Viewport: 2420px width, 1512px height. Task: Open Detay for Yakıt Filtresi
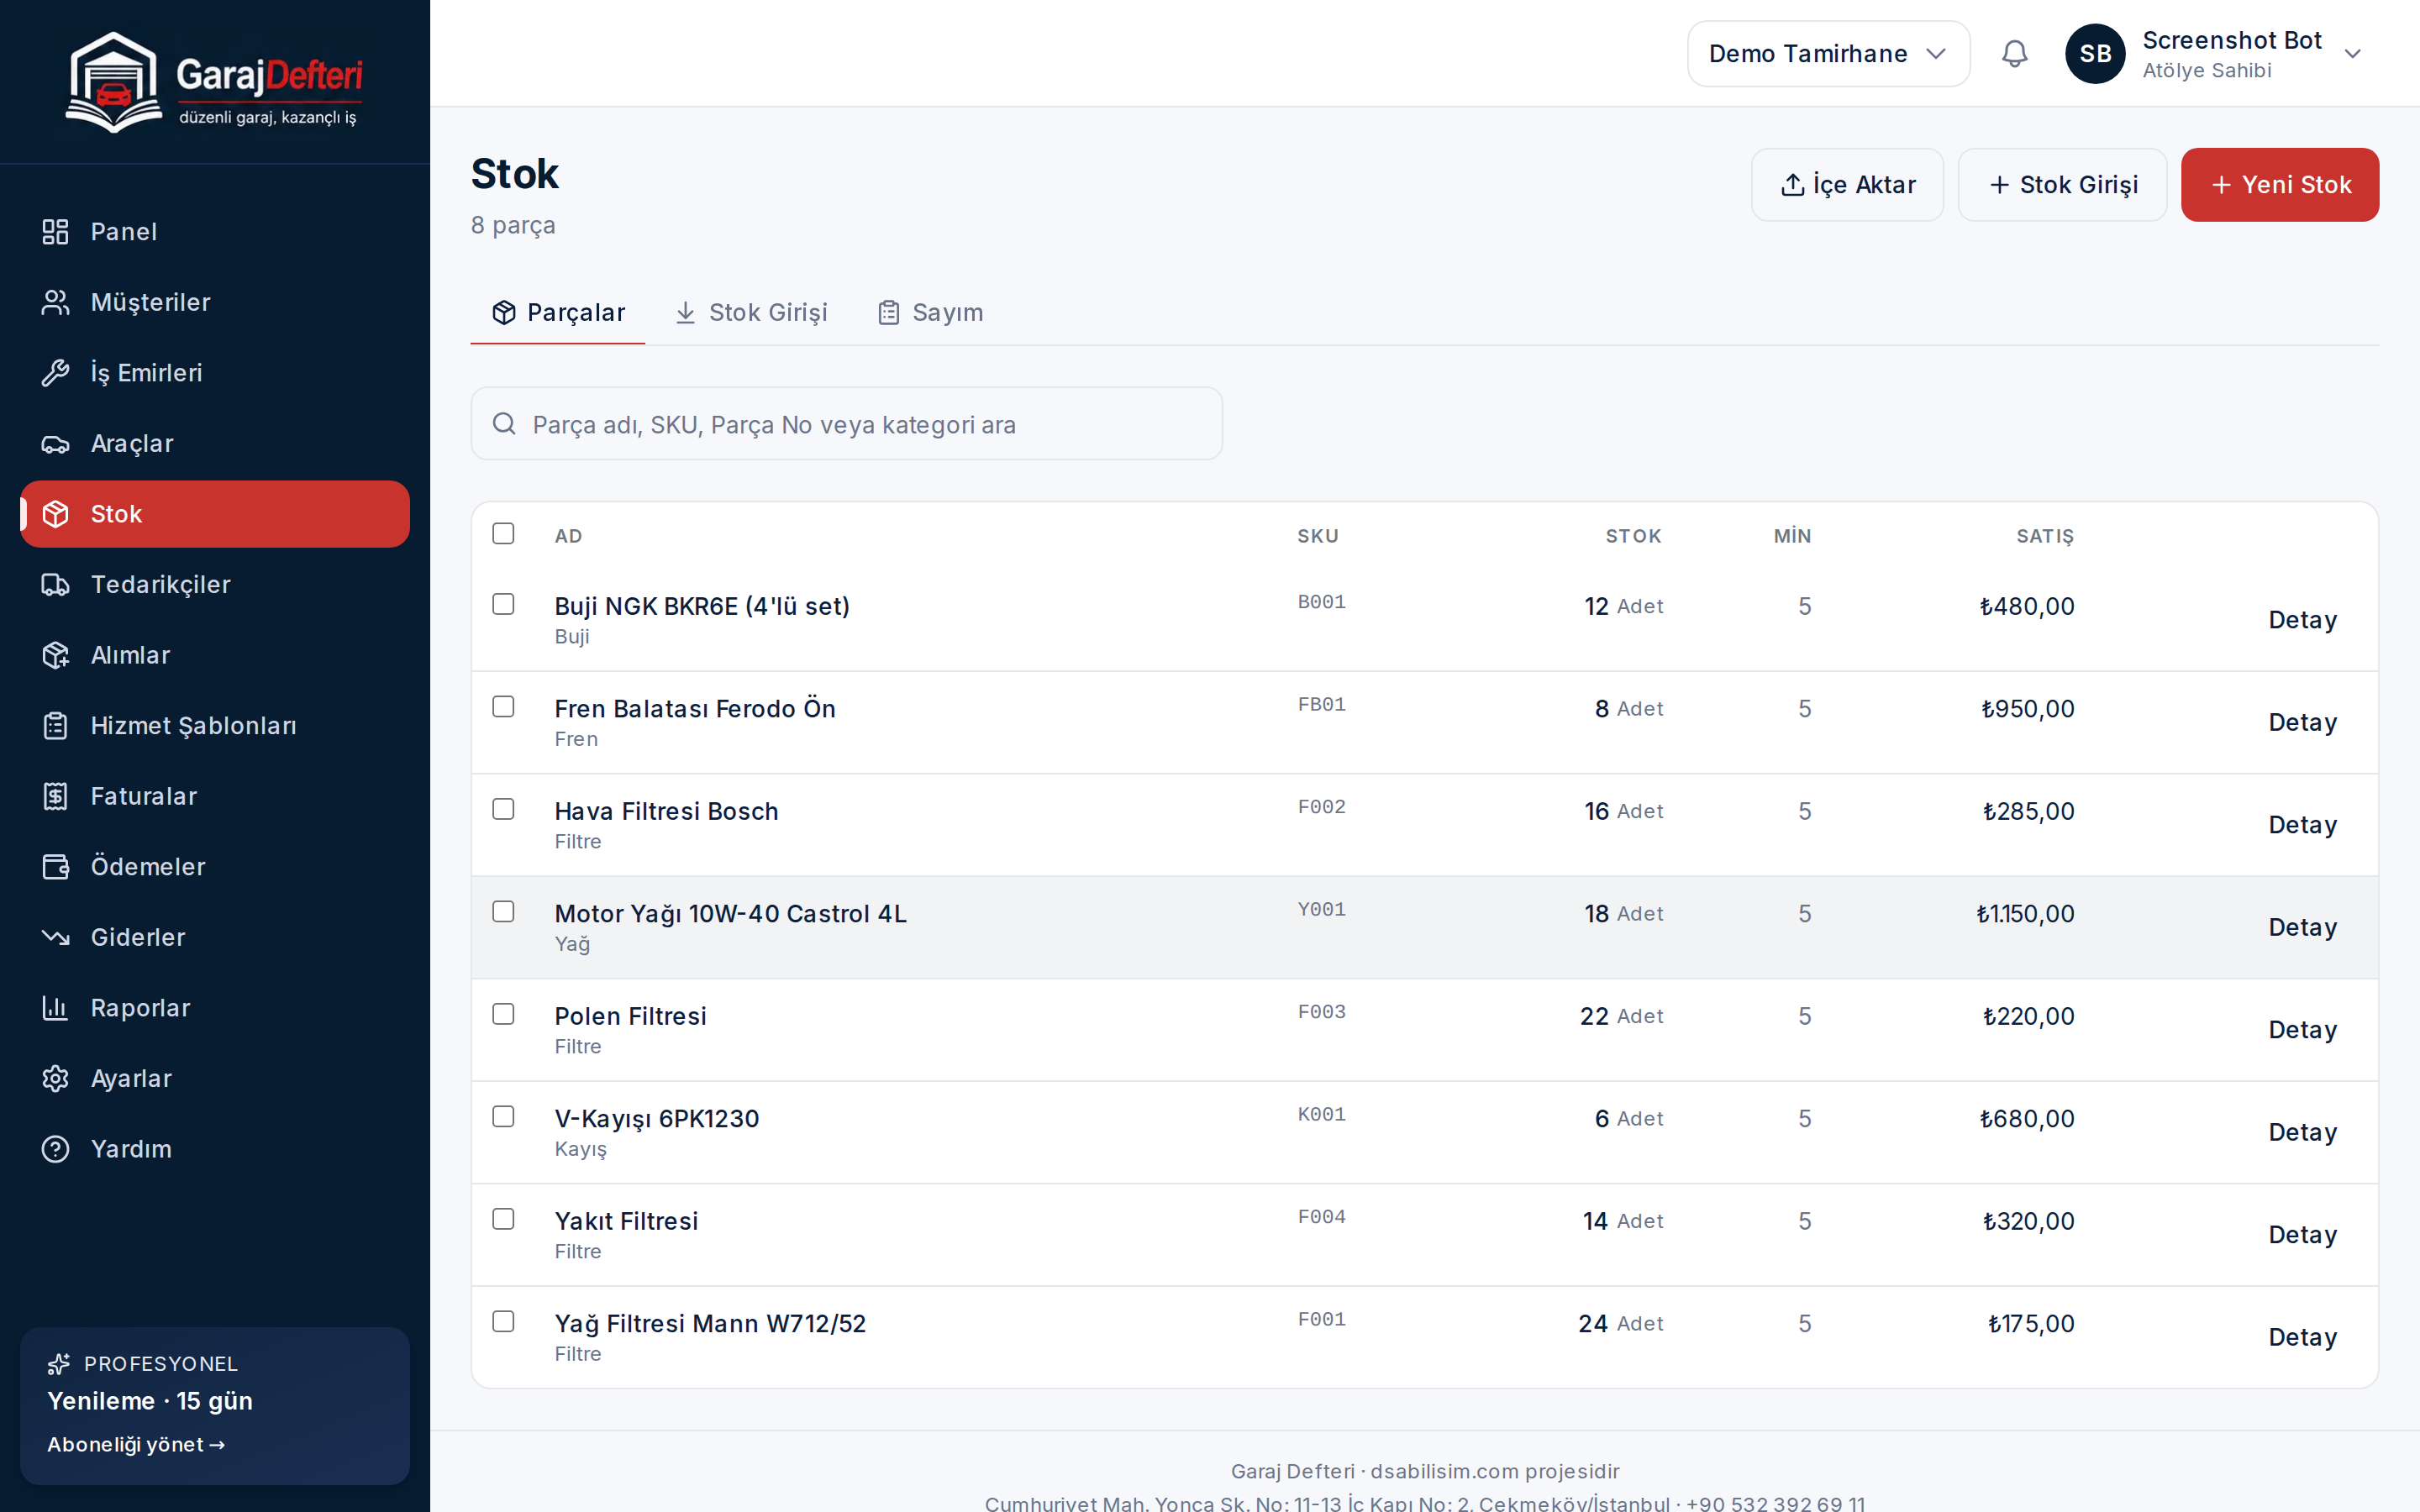(x=2302, y=1235)
